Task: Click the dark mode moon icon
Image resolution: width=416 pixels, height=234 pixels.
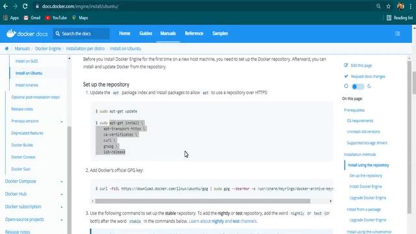Action: tap(369, 86)
